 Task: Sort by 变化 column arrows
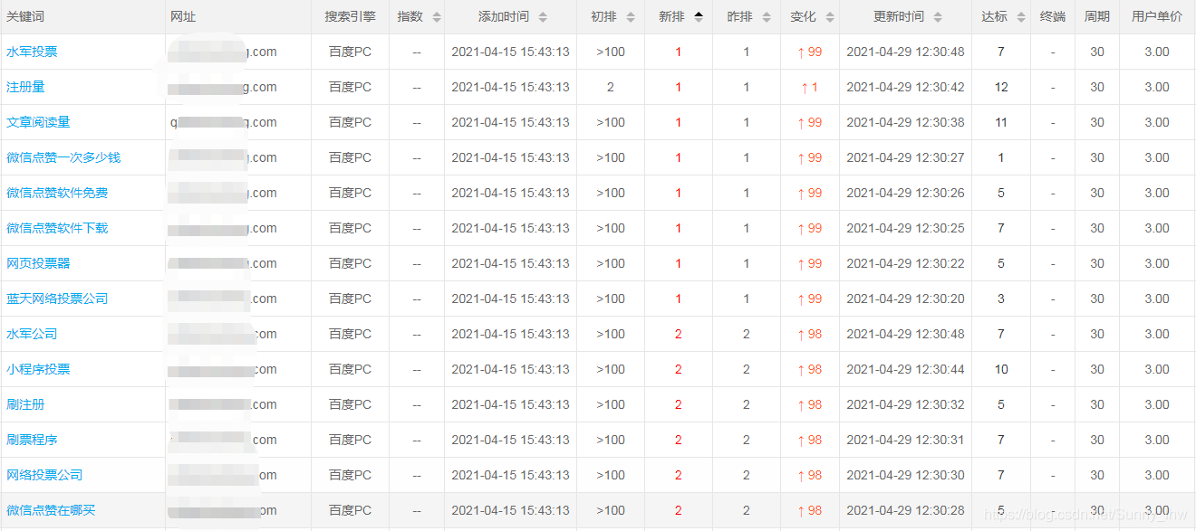[x=830, y=17]
